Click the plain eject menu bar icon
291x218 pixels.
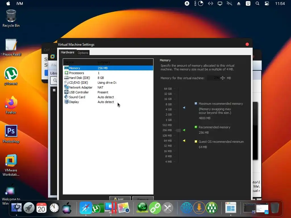(239, 3)
